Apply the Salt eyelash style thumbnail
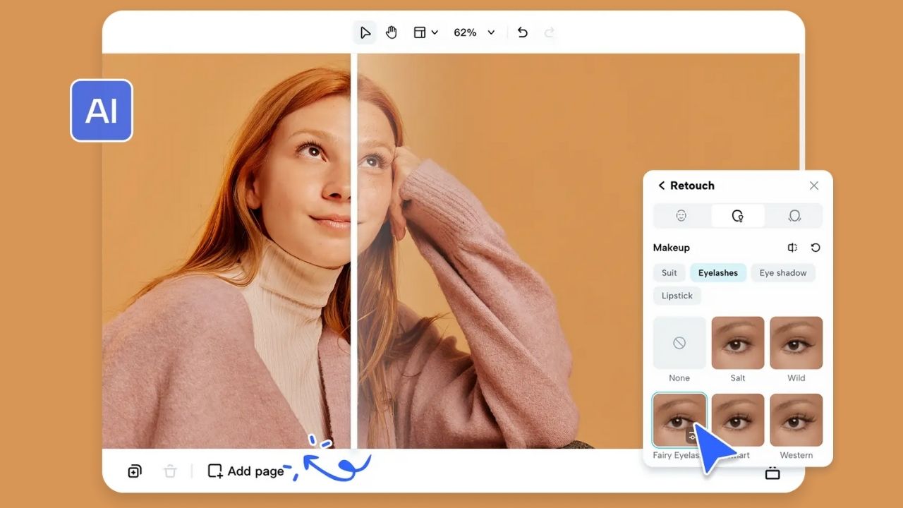The height and width of the screenshot is (508, 903). tap(737, 342)
